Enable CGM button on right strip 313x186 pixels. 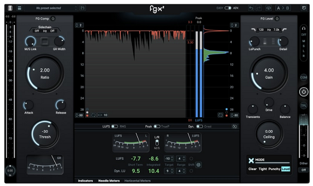[304, 78]
